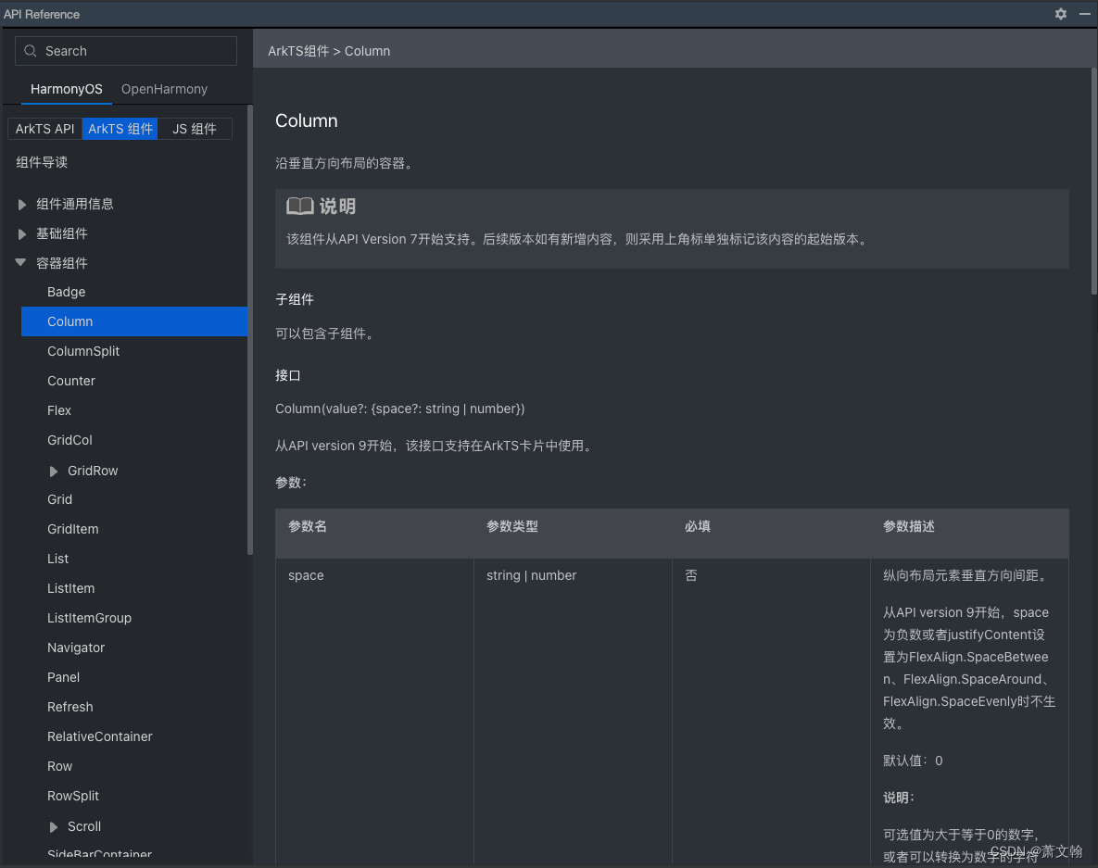Click inside the Search input field
1098x868 pixels.
(125, 51)
